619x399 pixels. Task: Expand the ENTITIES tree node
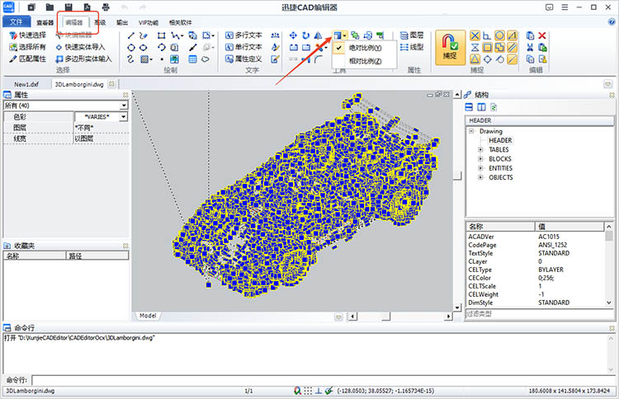[x=480, y=168]
